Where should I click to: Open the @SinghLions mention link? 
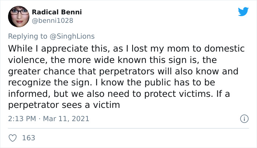coord(74,36)
